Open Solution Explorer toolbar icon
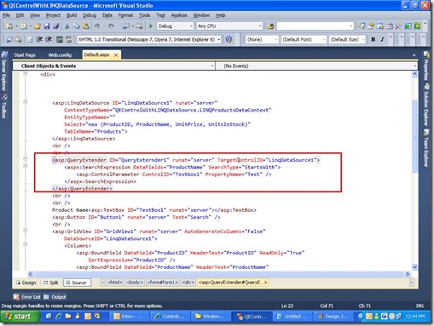The image size is (434, 326). [362, 26]
